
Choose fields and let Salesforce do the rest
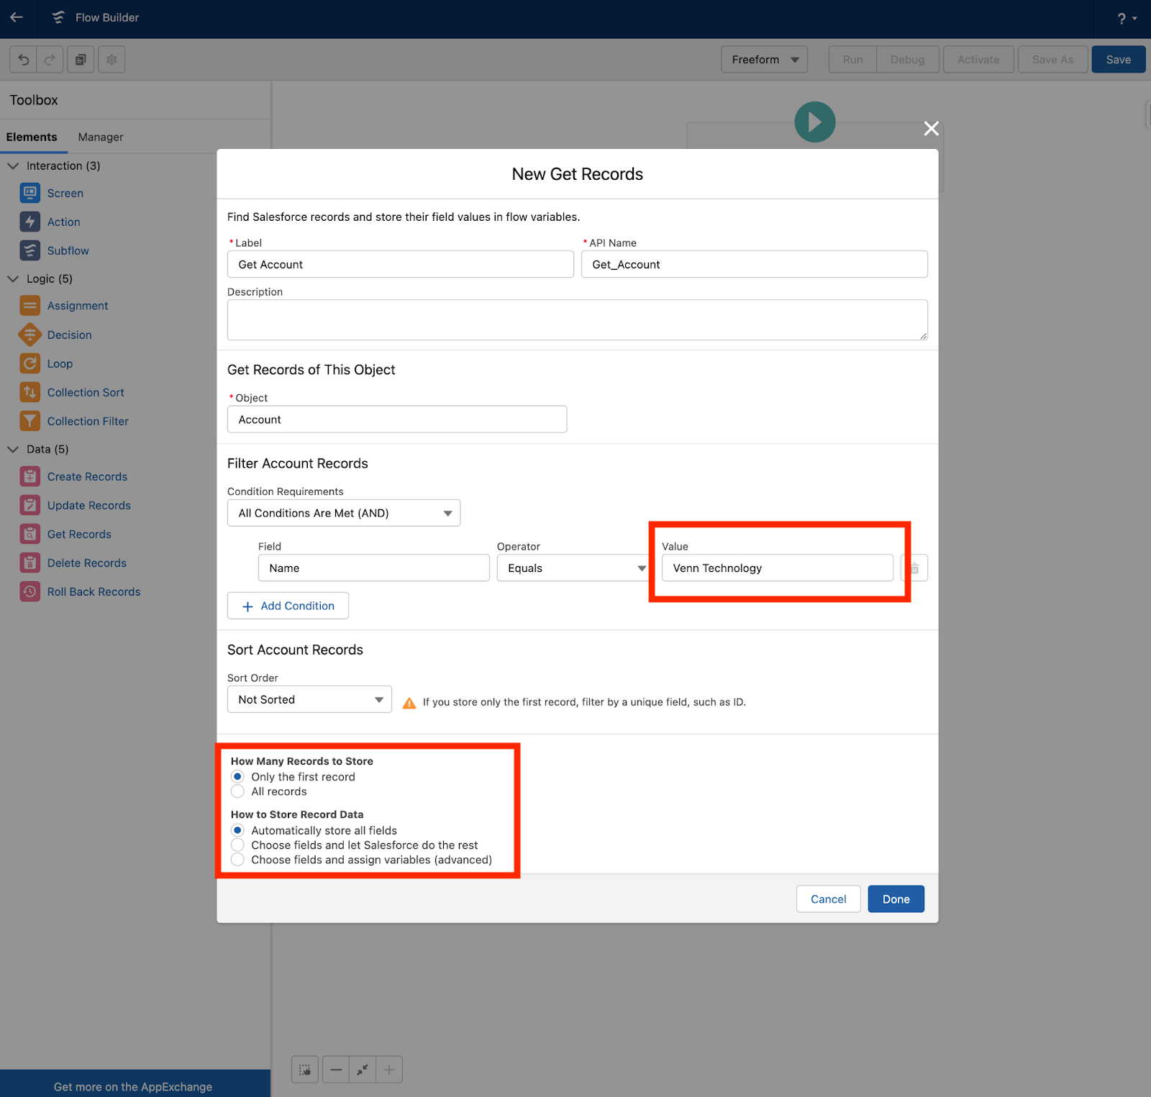coord(238,845)
